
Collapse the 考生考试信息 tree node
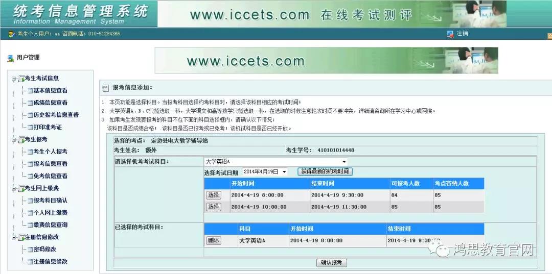[x=13, y=79]
